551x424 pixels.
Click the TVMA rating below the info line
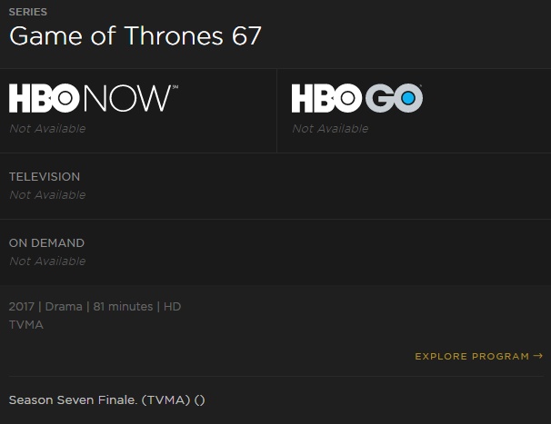[x=26, y=325]
